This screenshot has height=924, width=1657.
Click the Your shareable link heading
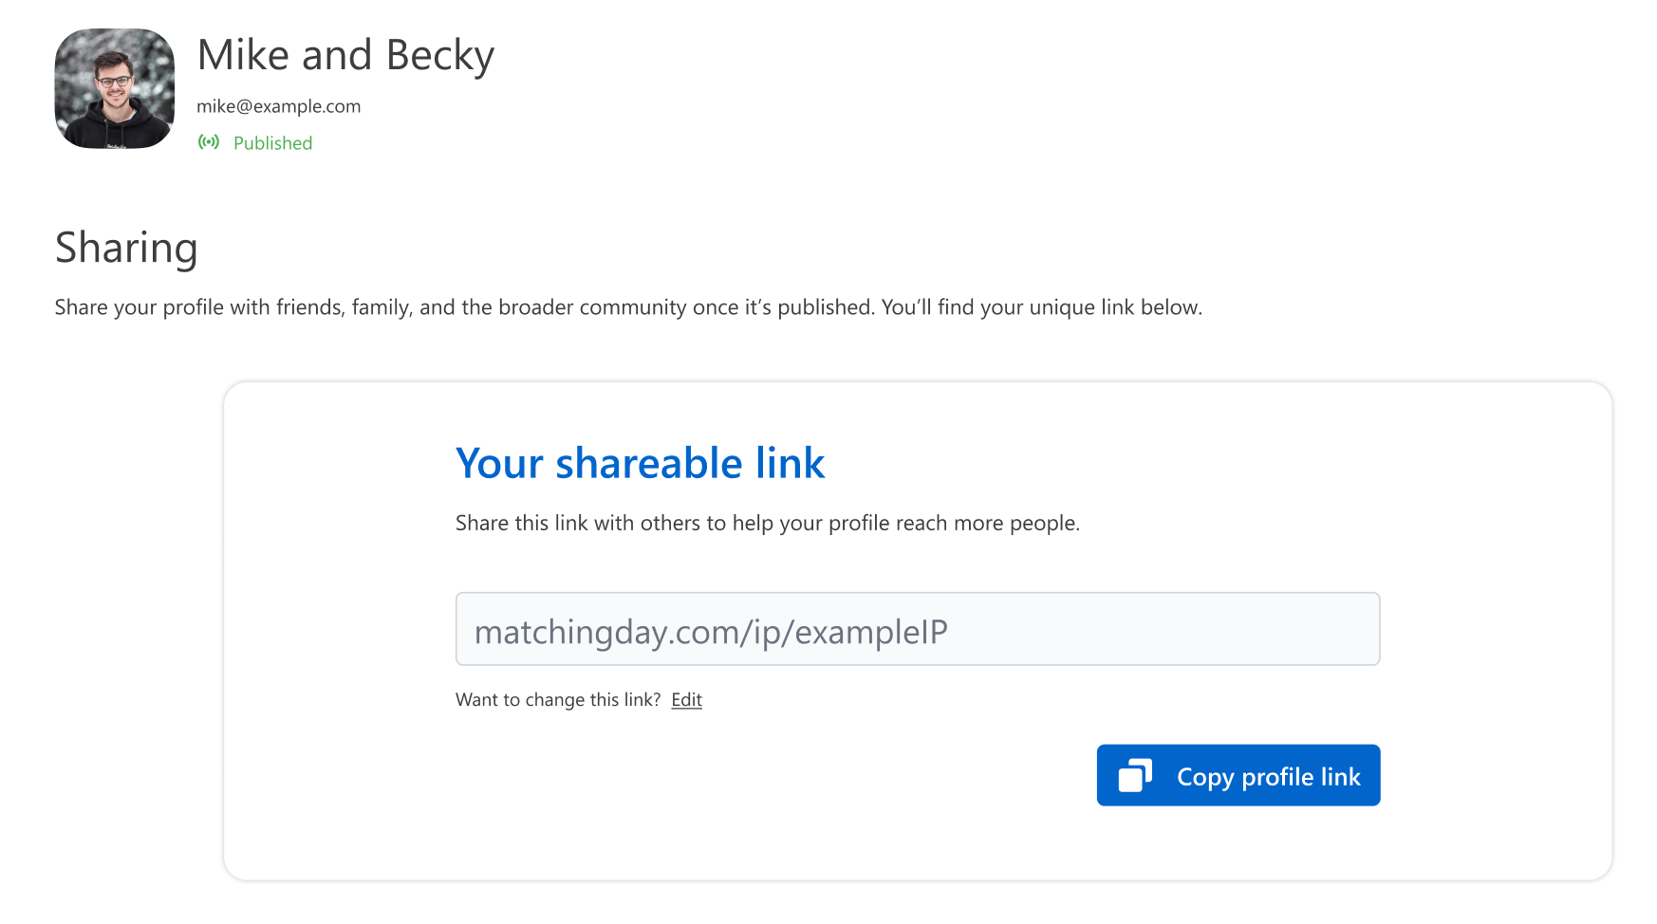(x=640, y=464)
